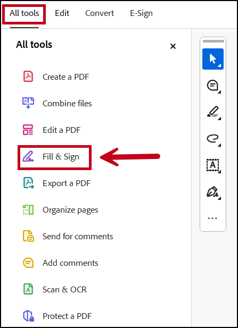Open Send for comments
Screen dimensions: 238x328
[68, 237]
